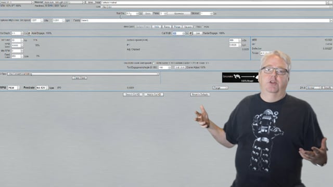Click the Min RPM input field
This screenshot has width=333, height=187.
(16, 51)
